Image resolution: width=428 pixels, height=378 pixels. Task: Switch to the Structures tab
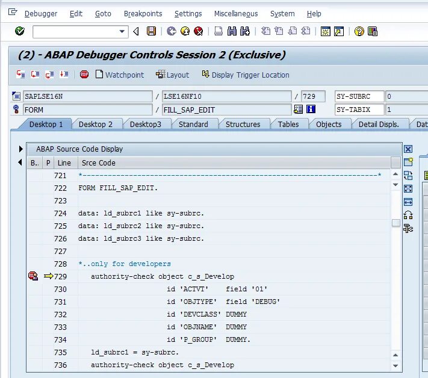click(x=243, y=124)
